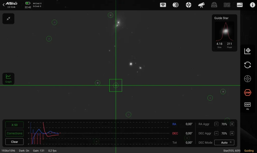Collapse the fullscreen guiding view
257x153 pixels.
pos(9,19)
